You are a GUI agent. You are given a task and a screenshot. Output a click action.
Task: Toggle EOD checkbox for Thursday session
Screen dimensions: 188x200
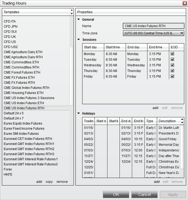point(172,71)
